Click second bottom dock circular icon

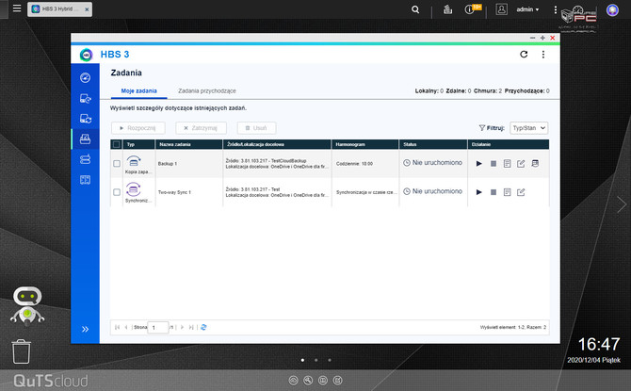point(308,380)
